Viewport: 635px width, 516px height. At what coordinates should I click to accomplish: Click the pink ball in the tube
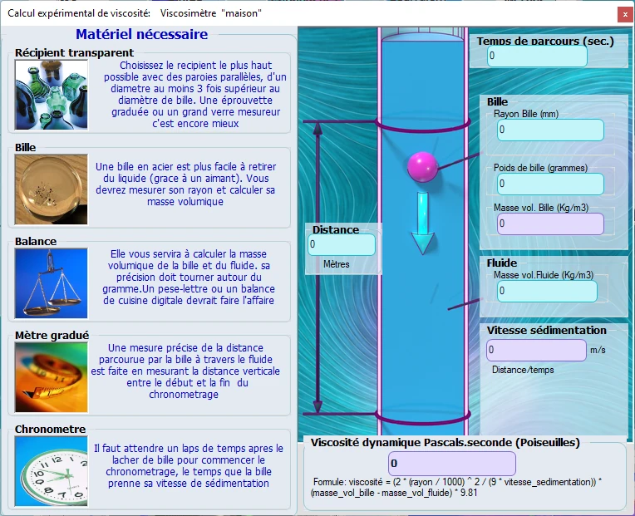[422, 166]
